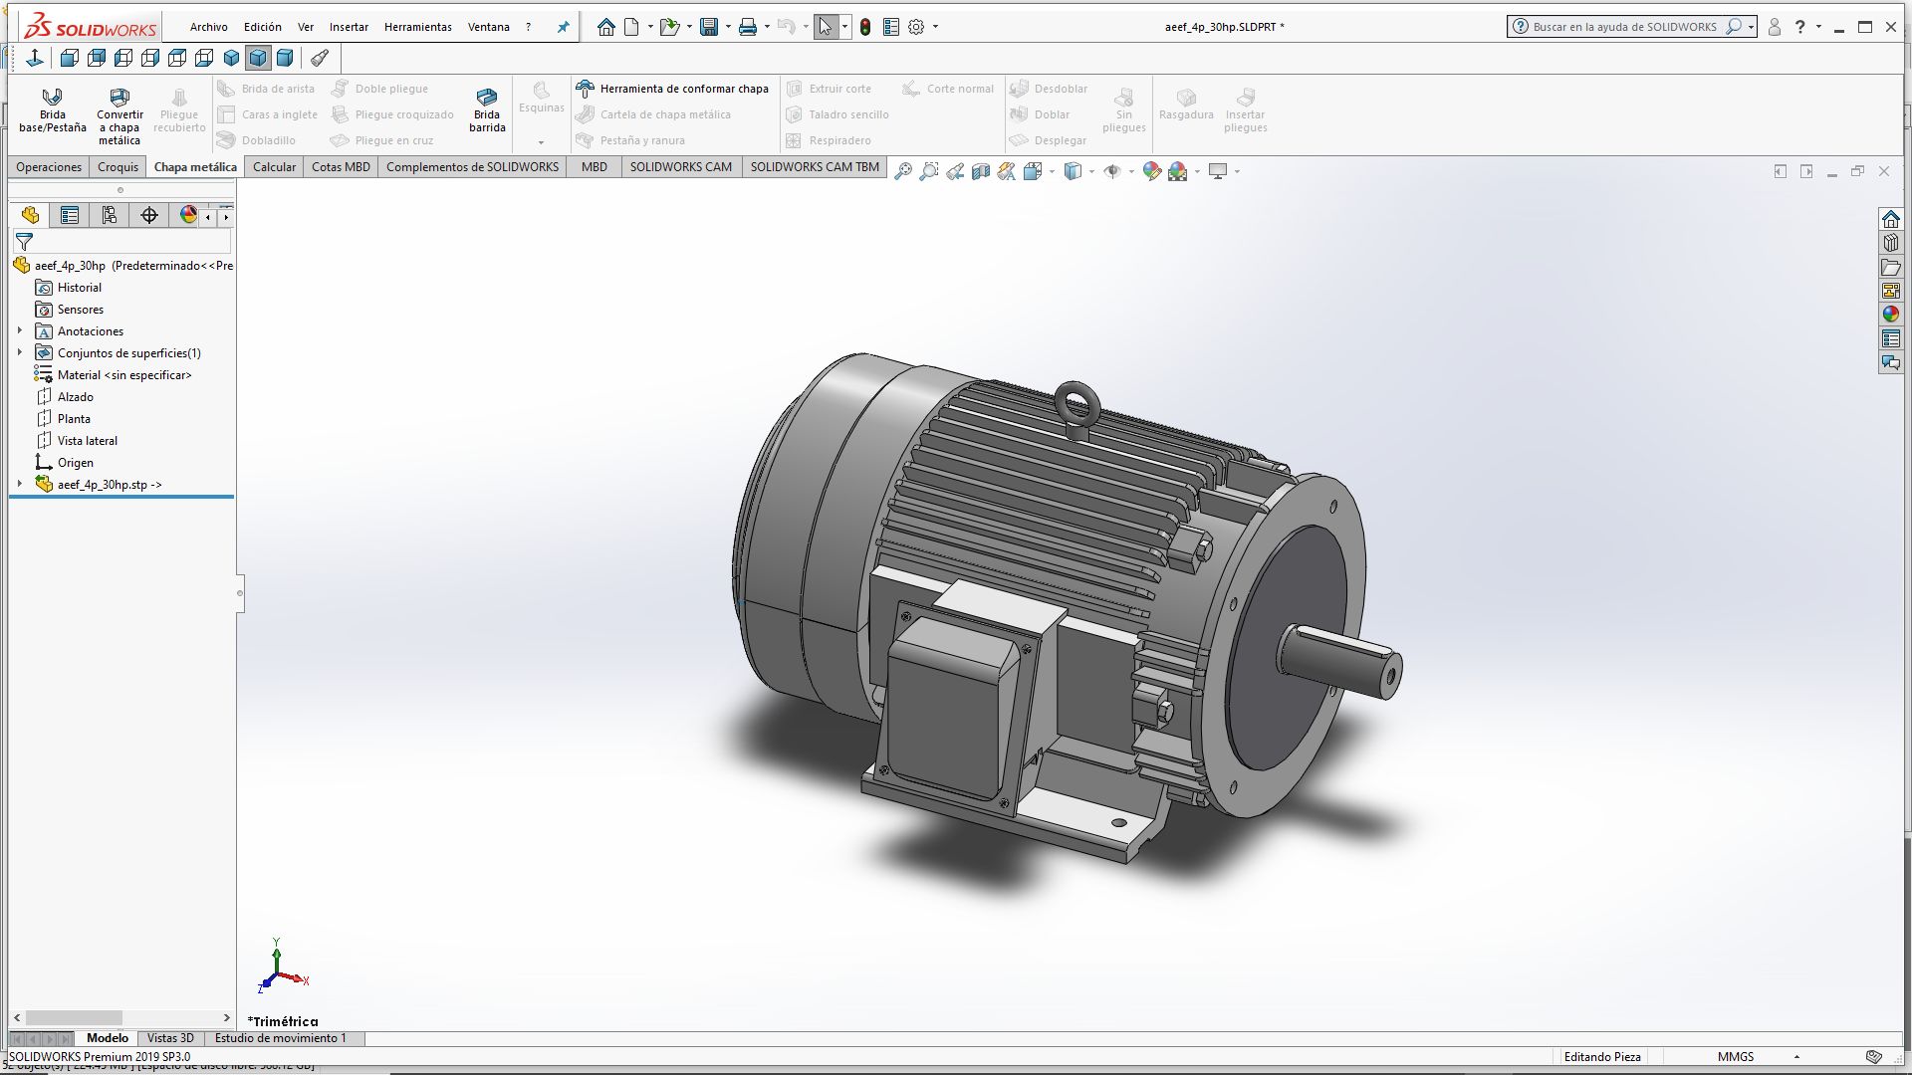Click the DimXpertManager crosshair tab
The image size is (1912, 1075).
[x=149, y=215]
